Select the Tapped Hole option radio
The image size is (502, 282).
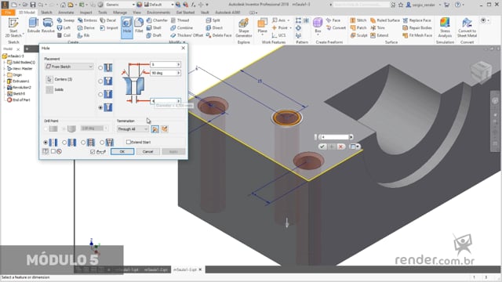coord(83,143)
